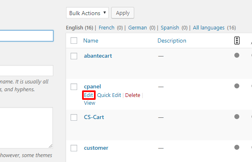The image size is (252, 162).
Task: Open the Bulk Actions dropdown
Action: (x=87, y=13)
